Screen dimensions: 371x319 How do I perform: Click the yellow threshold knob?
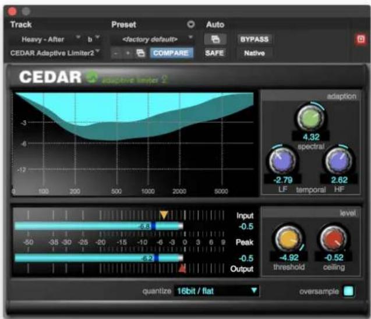(289, 238)
